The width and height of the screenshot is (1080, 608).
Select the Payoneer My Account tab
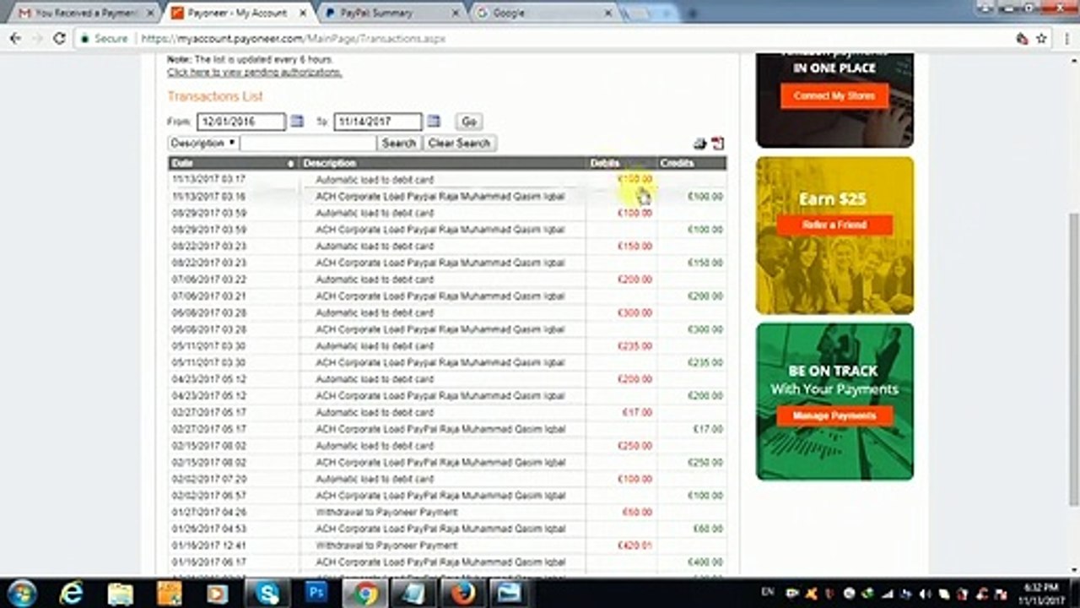pyautogui.click(x=236, y=13)
